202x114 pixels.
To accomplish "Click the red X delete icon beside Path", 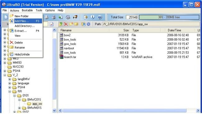I will (66, 24).
